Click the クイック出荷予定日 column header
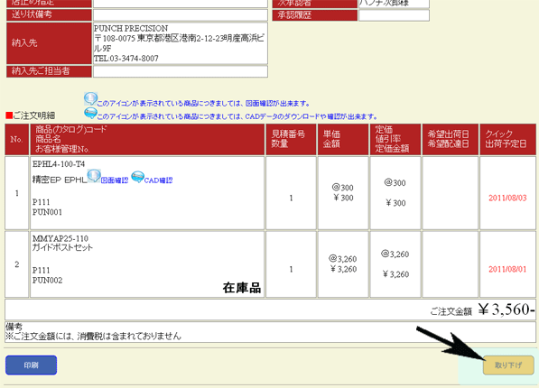 [x=507, y=139]
